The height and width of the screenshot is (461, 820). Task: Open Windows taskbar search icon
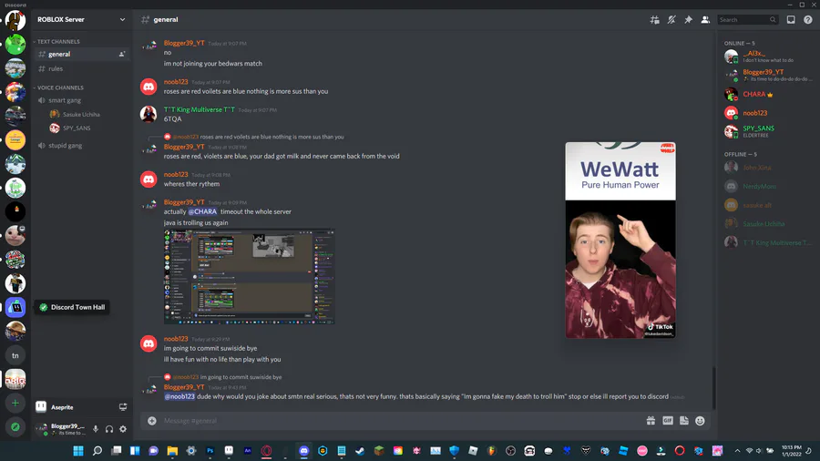(97, 451)
